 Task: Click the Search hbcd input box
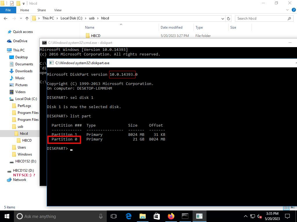click(261, 18)
